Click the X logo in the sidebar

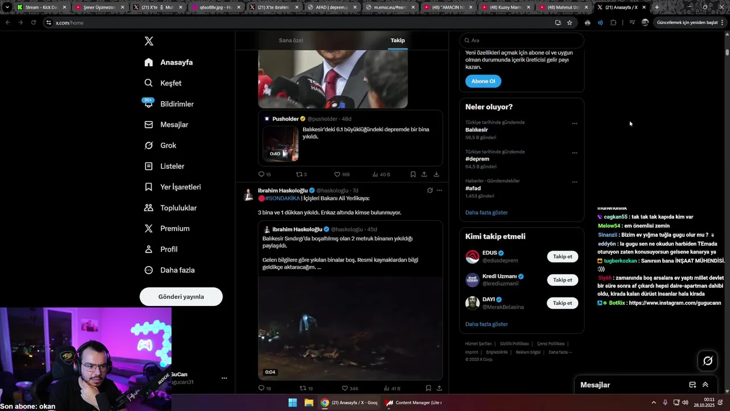[149, 41]
